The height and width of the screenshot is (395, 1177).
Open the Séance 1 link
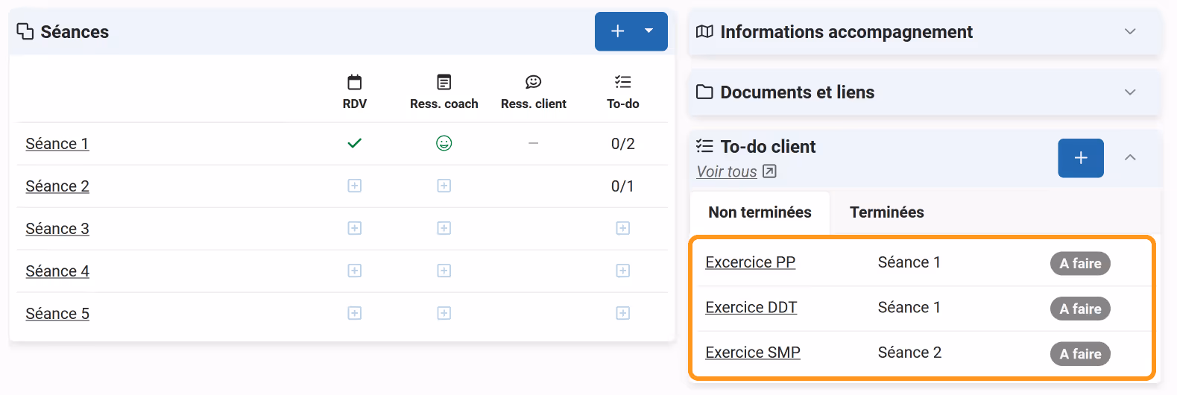tap(57, 144)
